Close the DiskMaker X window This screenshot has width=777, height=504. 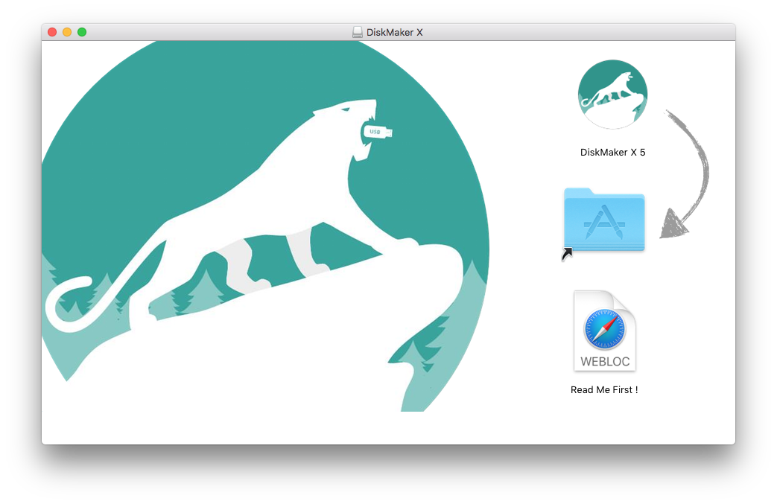pos(52,32)
